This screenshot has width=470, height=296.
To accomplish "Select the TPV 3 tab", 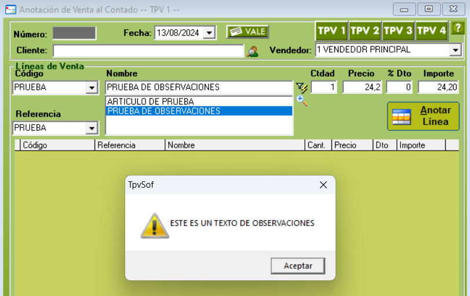I will click(x=398, y=31).
